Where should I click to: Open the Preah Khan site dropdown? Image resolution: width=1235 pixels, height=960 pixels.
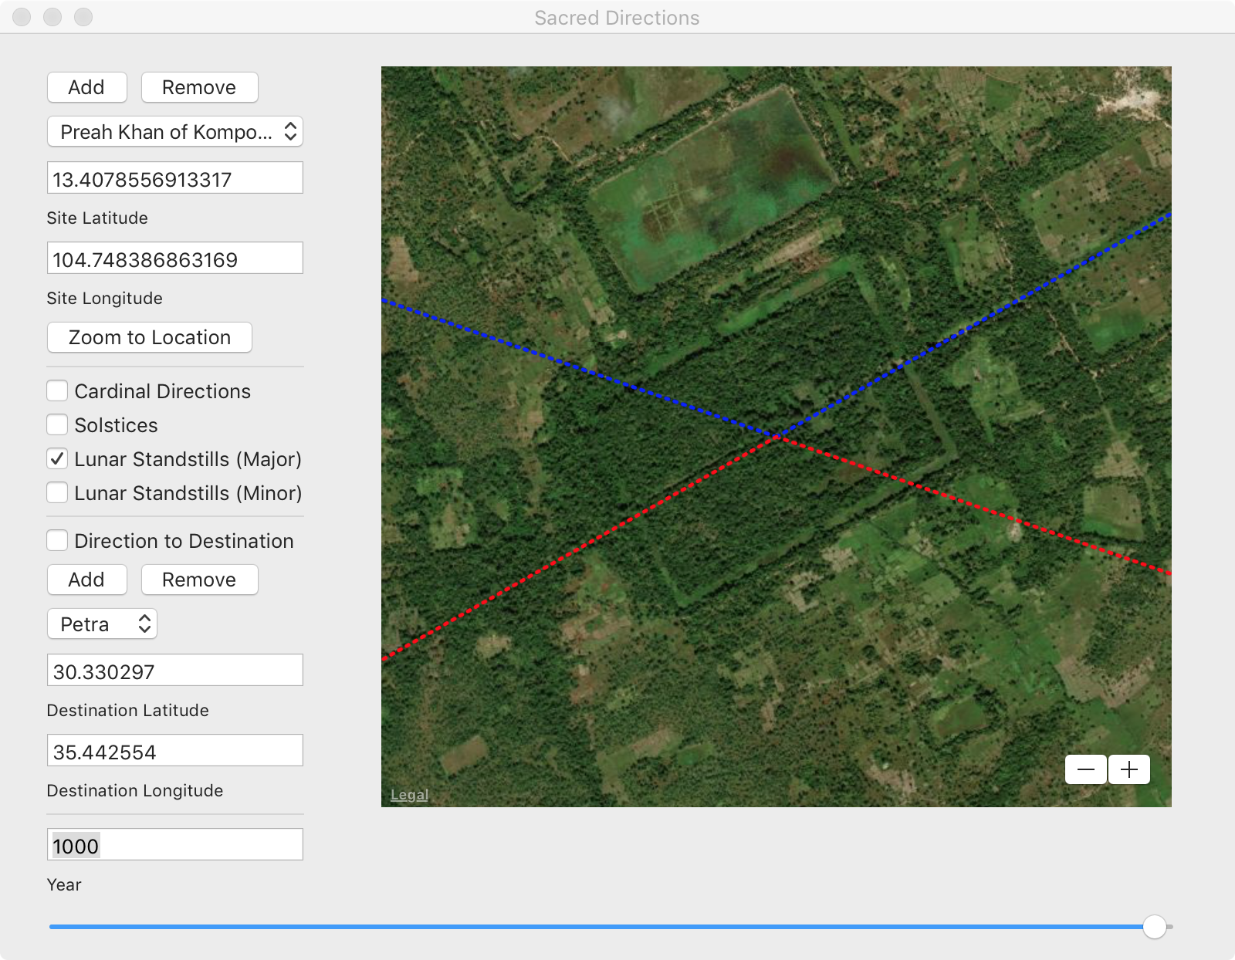coord(175,132)
